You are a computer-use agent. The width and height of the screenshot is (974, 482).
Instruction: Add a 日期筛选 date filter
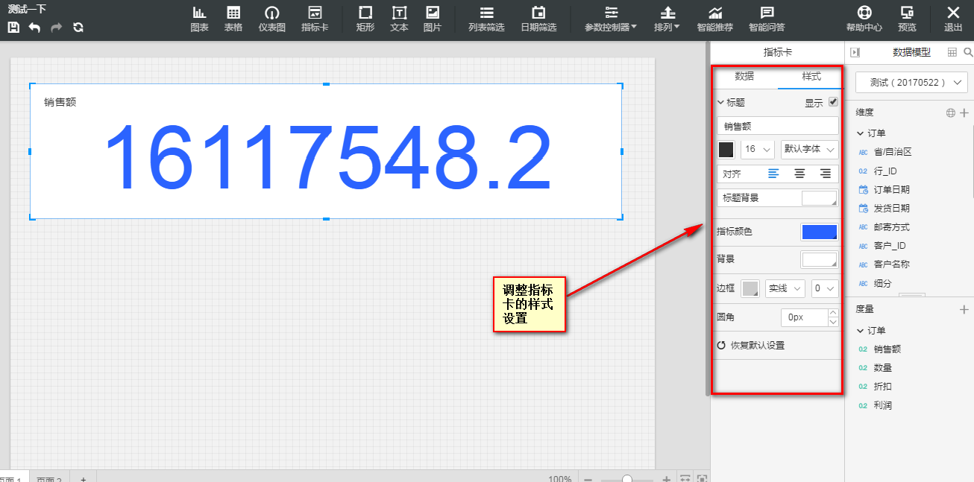click(x=538, y=19)
